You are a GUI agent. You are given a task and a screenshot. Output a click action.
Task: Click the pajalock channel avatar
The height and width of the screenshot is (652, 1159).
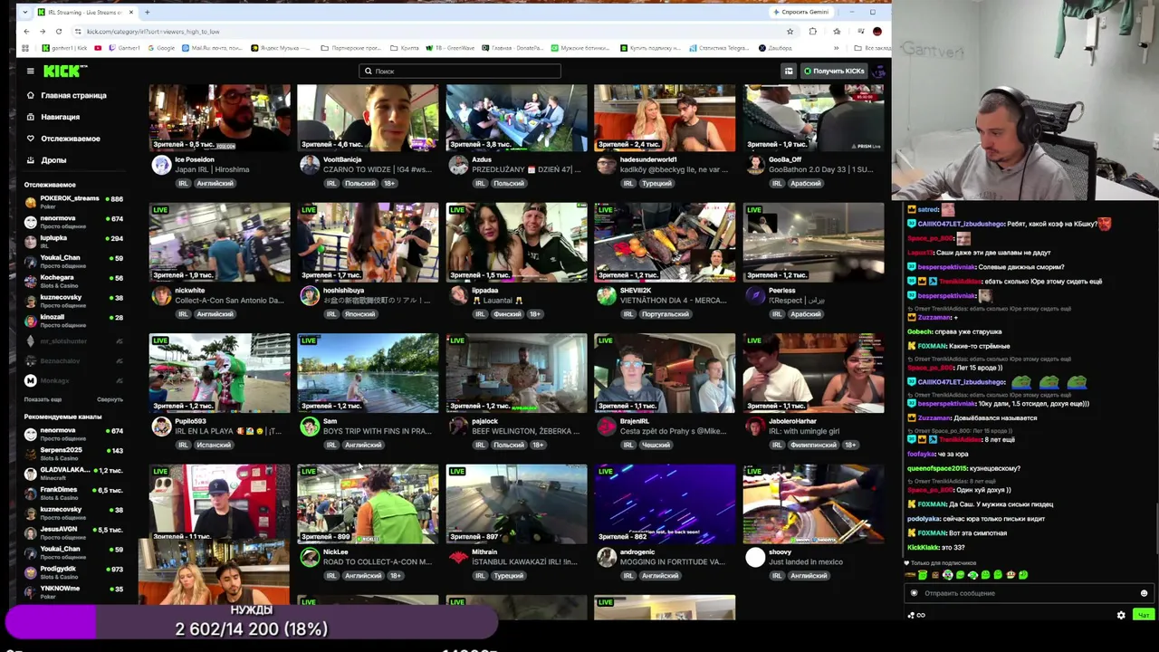pyautogui.click(x=458, y=427)
